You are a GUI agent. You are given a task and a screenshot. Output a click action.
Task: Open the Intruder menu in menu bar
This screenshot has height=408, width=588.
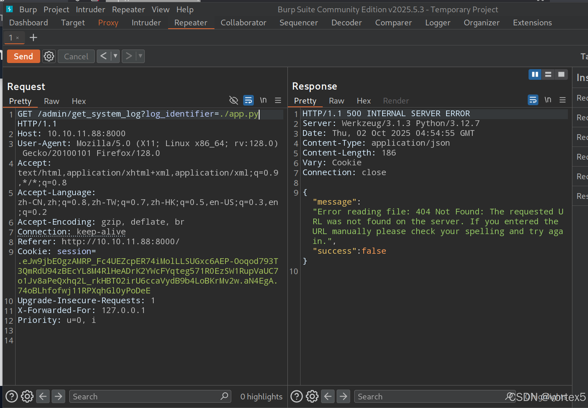pyautogui.click(x=91, y=9)
